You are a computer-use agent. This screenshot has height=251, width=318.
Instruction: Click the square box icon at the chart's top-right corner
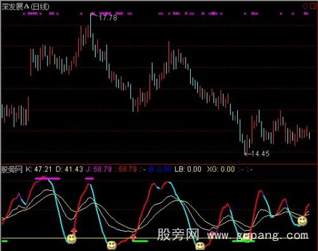(313, 6)
